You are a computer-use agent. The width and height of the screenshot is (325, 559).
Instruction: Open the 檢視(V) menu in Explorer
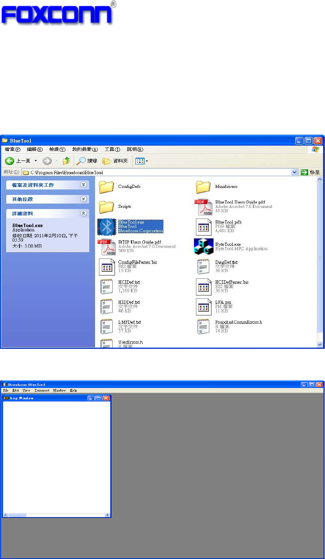tap(57, 150)
